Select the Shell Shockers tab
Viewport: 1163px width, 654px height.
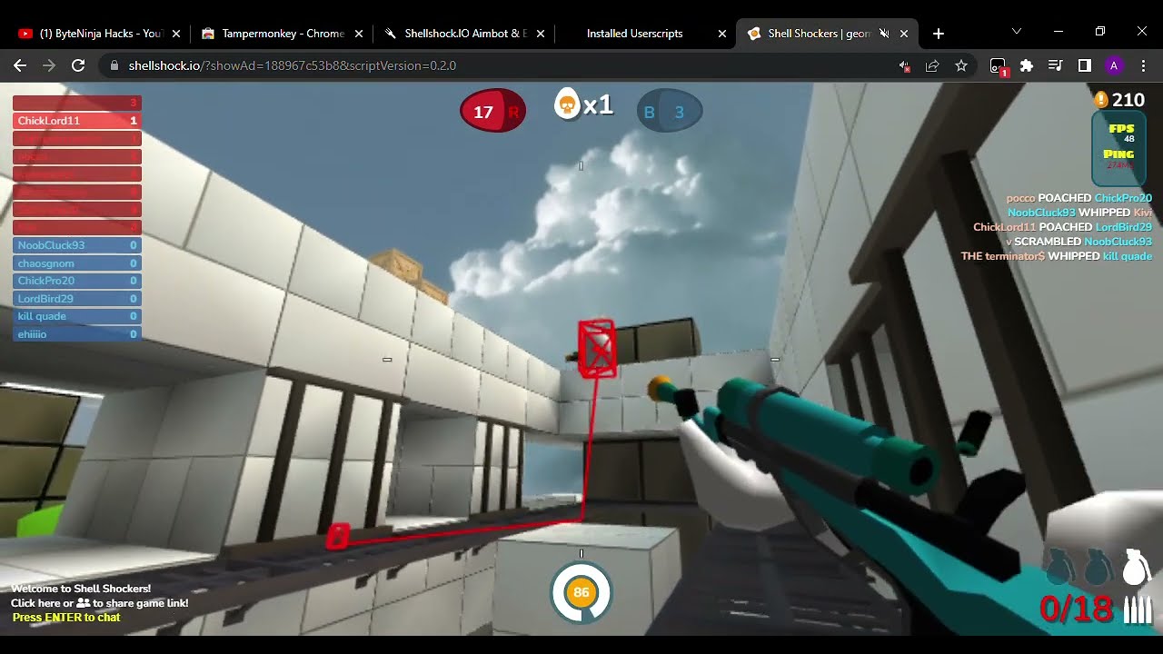point(826,34)
